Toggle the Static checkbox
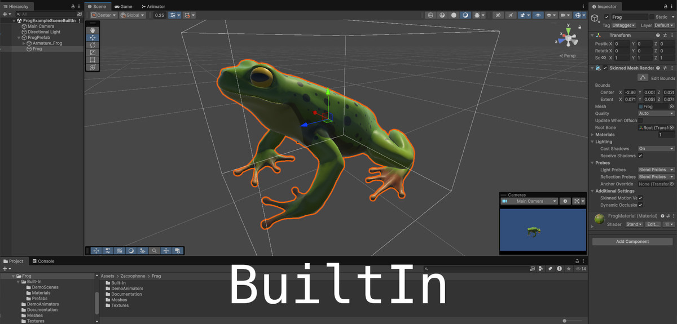Image resolution: width=677 pixels, height=324 pixels. tap(652, 17)
